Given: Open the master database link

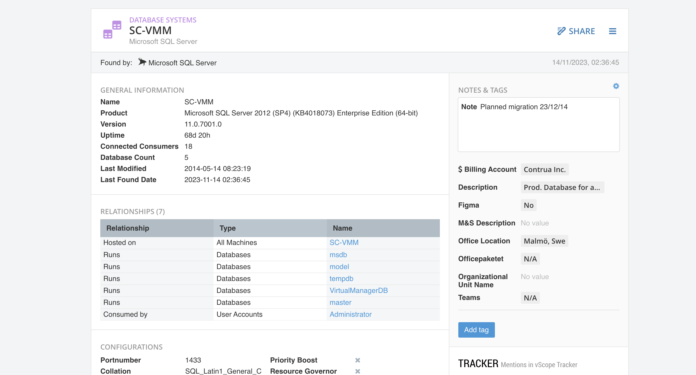Looking at the screenshot, I should coord(340,302).
